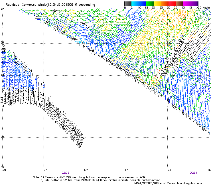Click the purple 20:51 pass time

pyautogui.click(x=193, y=173)
